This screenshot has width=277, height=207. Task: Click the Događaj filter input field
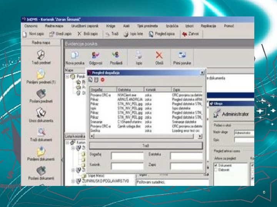pyautogui.click(x=127, y=156)
